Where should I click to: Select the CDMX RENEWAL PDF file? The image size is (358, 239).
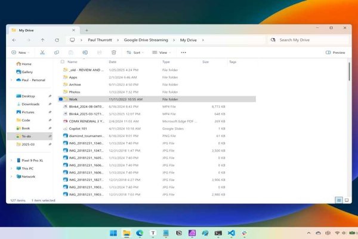coord(157,121)
